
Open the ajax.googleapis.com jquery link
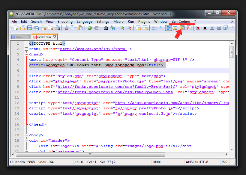click(x=172, y=103)
